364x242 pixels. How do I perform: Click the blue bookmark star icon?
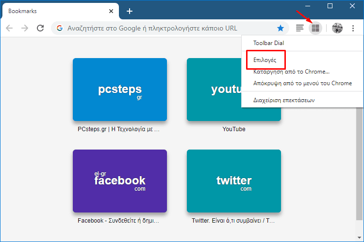[x=281, y=28]
